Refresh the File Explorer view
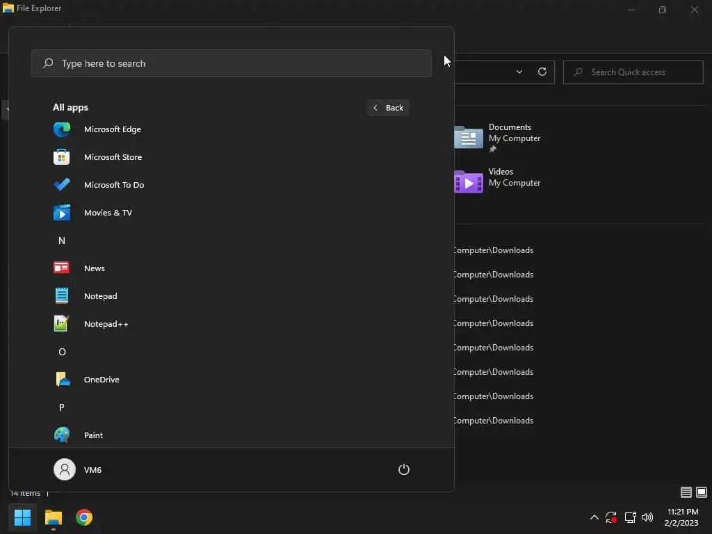 (542, 72)
